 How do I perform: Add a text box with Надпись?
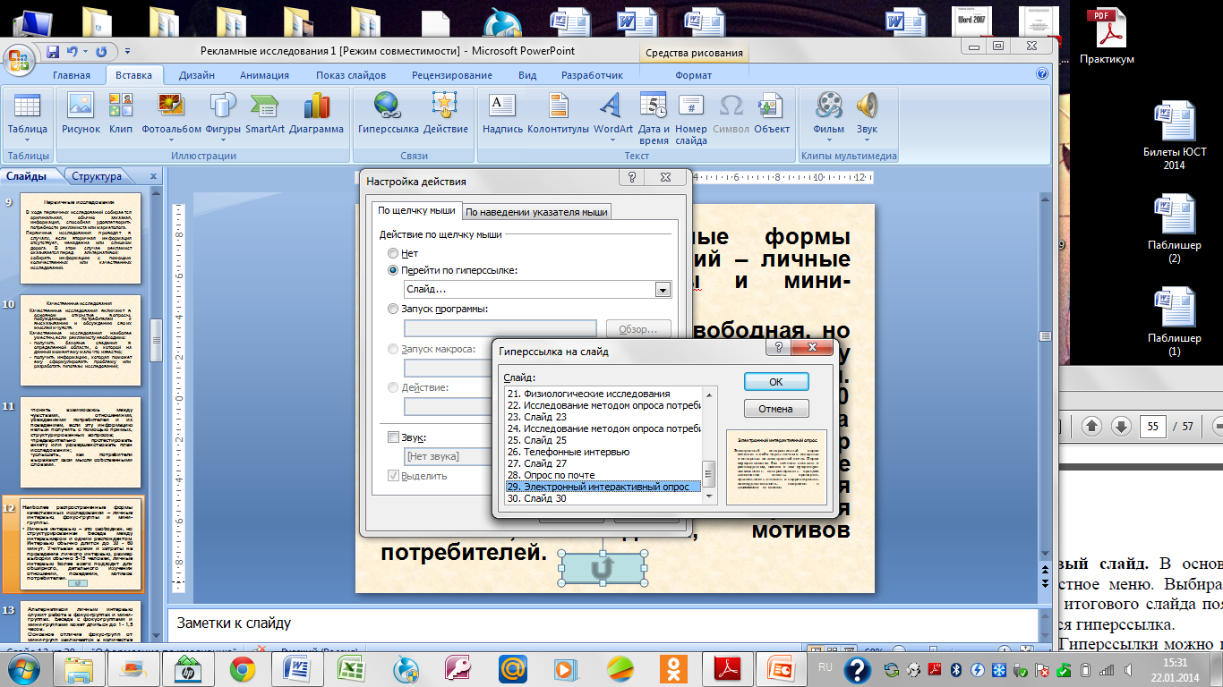pos(502,114)
